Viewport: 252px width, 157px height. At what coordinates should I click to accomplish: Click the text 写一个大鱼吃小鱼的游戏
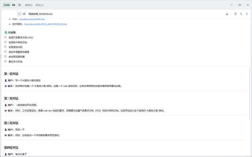(28, 81)
